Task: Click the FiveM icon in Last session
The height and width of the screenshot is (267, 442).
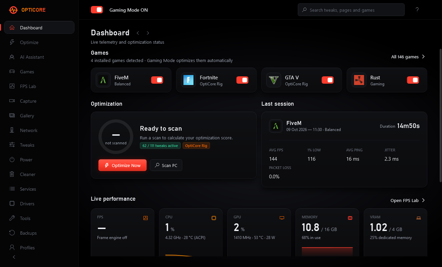Action: coord(276,126)
